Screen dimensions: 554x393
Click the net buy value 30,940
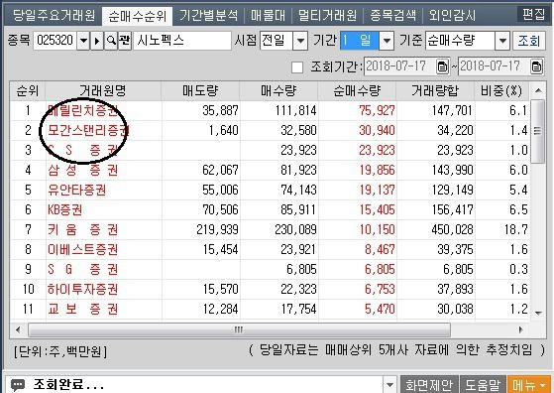[x=377, y=131]
